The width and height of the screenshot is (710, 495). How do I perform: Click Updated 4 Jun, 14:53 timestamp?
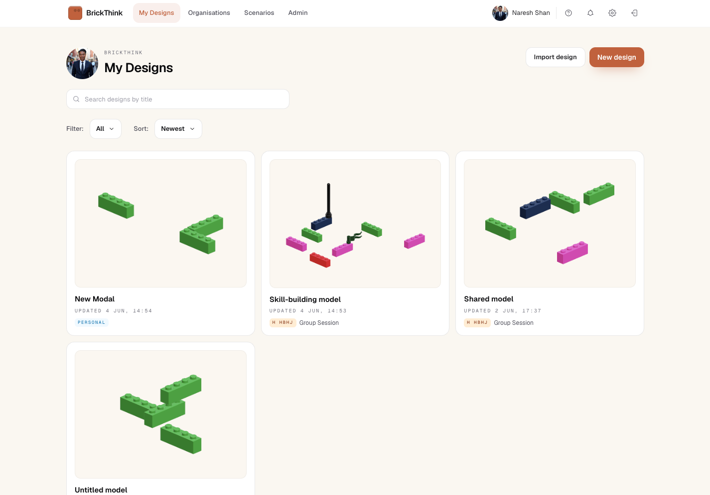point(308,311)
